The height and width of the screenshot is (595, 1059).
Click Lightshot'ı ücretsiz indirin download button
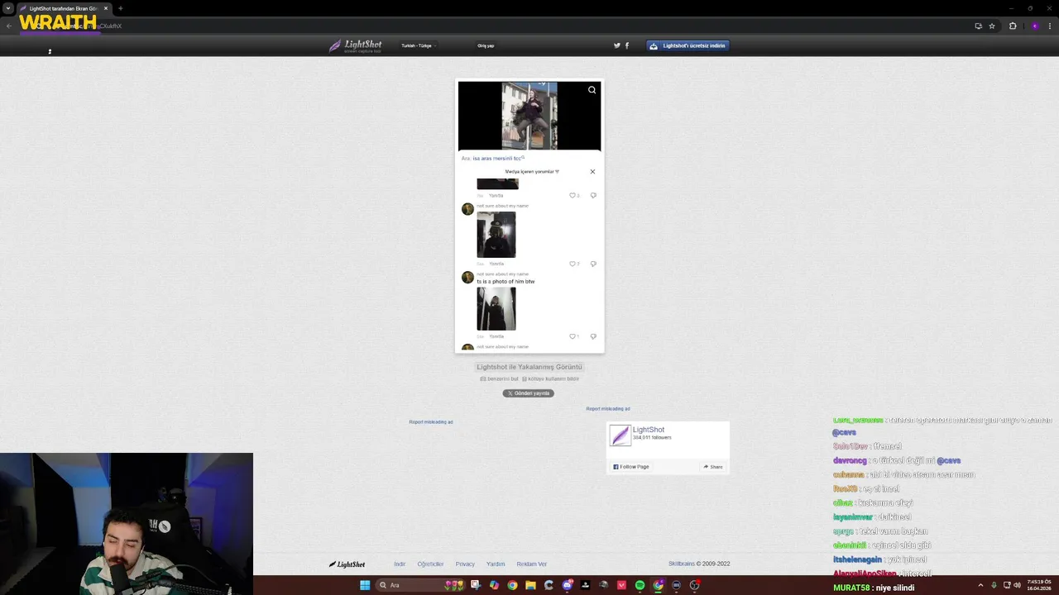[x=688, y=45]
